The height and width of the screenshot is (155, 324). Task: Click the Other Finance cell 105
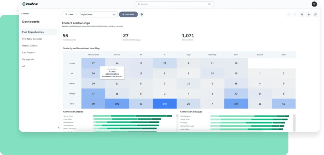[x=117, y=104]
